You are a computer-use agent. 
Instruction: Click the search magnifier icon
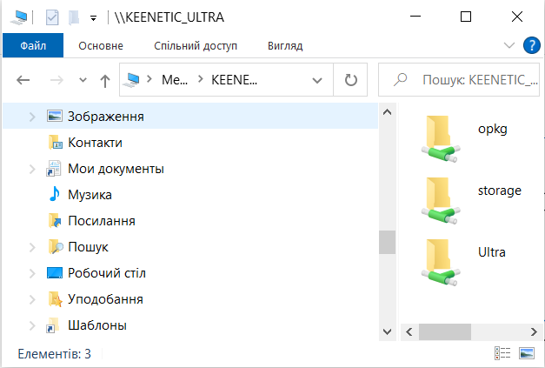click(x=400, y=80)
